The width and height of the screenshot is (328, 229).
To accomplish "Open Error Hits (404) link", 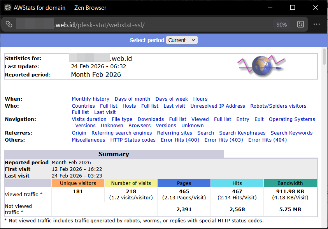I will coord(267,140).
